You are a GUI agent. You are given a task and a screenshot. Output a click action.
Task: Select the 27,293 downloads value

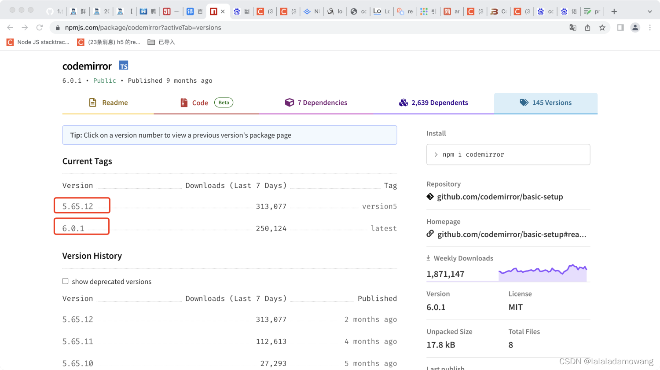pyautogui.click(x=273, y=363)
